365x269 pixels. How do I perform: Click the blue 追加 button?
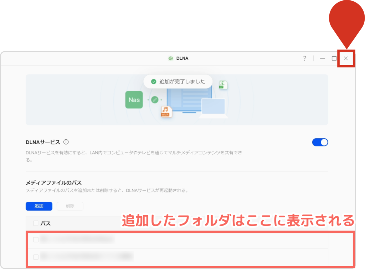point(39,206)
